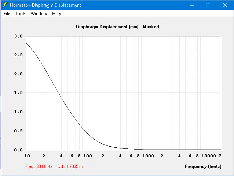The image size is (234, 176).
Task: Click the 'Dd : 1.7035 mm' readout
Action: pos(71,166)
